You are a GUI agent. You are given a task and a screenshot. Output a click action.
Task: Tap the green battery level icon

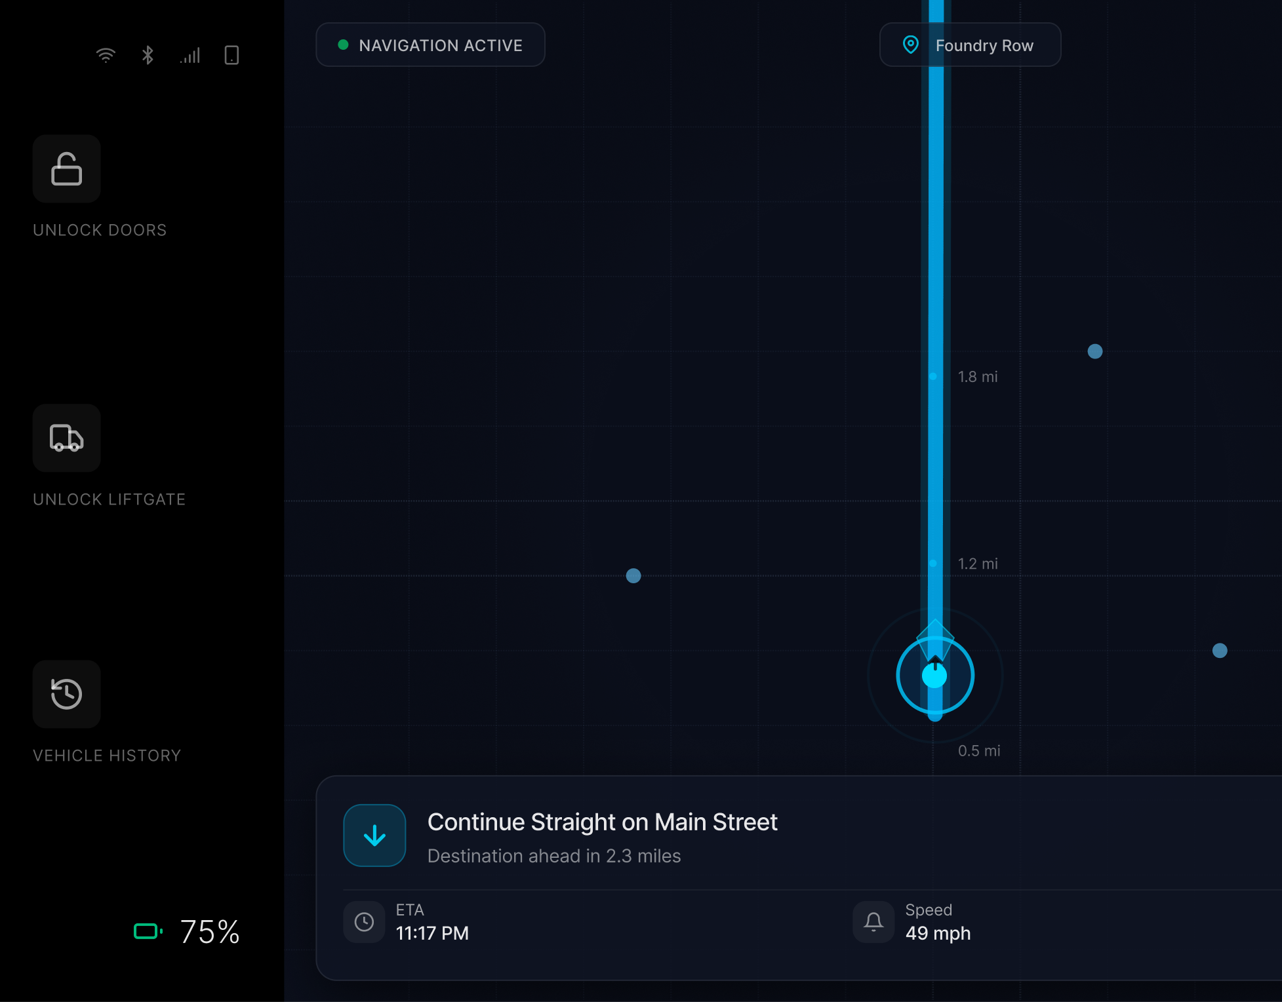coord(147,931)
